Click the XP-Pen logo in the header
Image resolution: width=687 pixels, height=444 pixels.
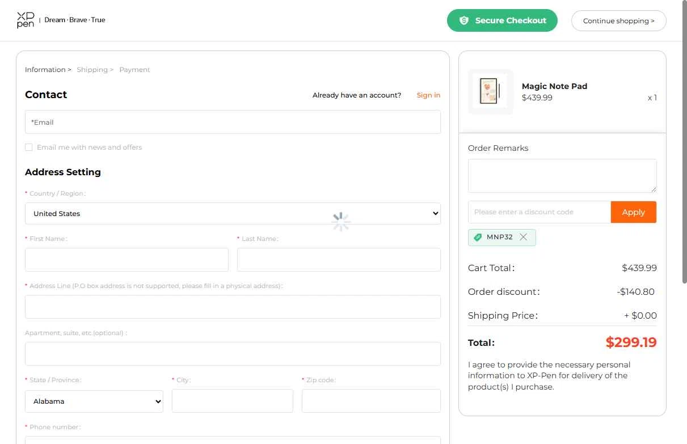(26, 20)
